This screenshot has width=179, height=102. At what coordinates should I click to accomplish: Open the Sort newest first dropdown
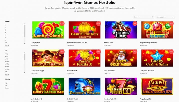tap(165, 17)
